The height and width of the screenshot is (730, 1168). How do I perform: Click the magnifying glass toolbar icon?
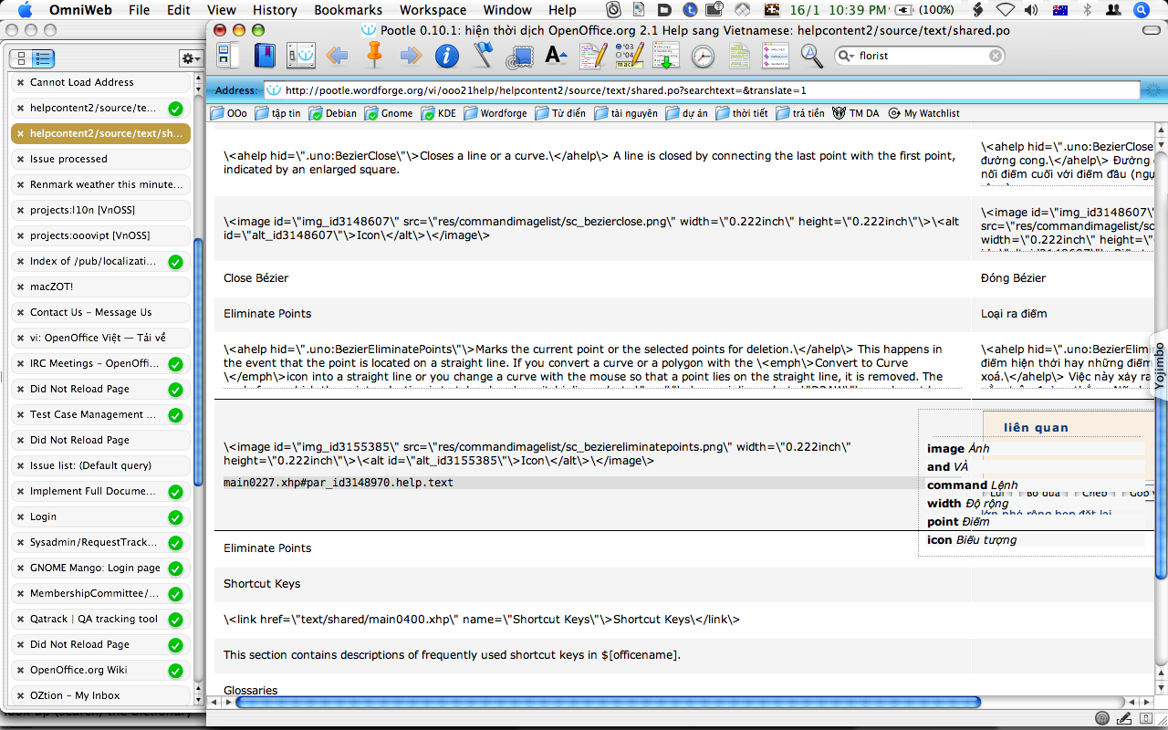coord(812,56)
